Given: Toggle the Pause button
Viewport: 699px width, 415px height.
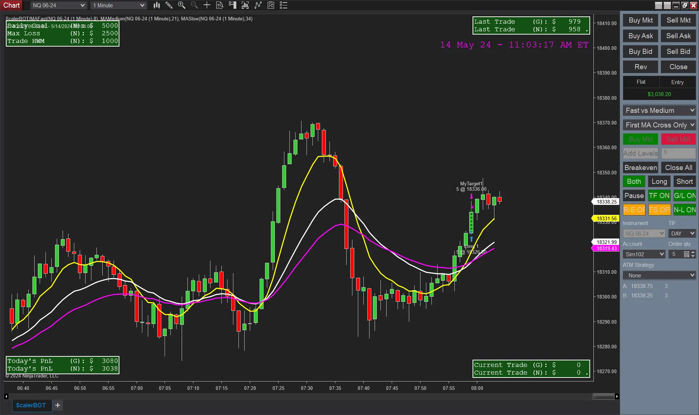Looking at the screenshot, I should pos(634,196).
